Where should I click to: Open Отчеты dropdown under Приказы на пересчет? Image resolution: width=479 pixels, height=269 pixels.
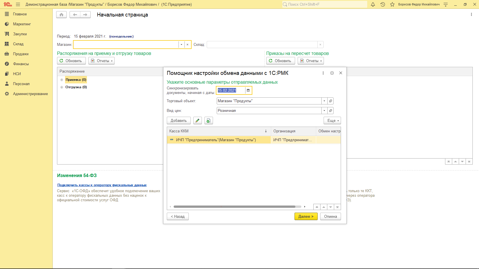point(311,61)
